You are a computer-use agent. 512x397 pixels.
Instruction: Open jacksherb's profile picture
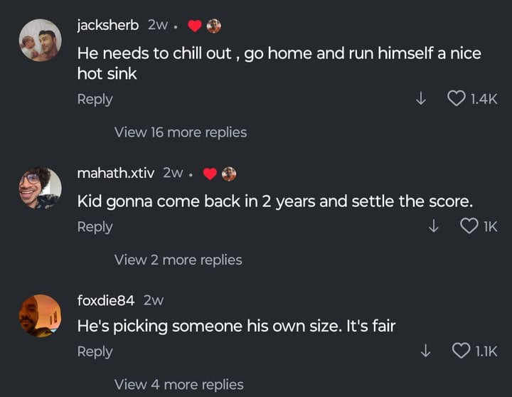coord(40,40)
